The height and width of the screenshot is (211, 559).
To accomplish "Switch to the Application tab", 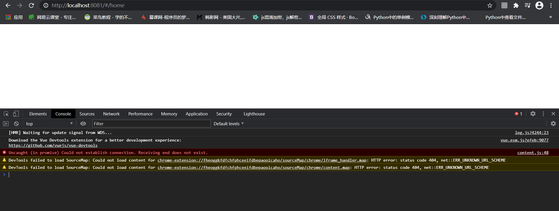I will (197, 114).
